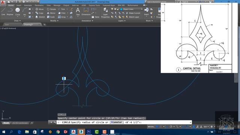Screen dimensions: 240x135
Task: Toggle the layer freeze sun icon
Action: tap(115, 9)
